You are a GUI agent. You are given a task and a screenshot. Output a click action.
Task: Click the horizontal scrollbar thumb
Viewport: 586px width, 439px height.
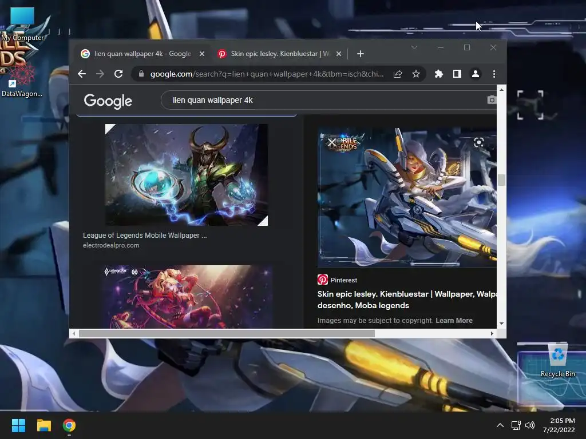[x=227, y=333]
